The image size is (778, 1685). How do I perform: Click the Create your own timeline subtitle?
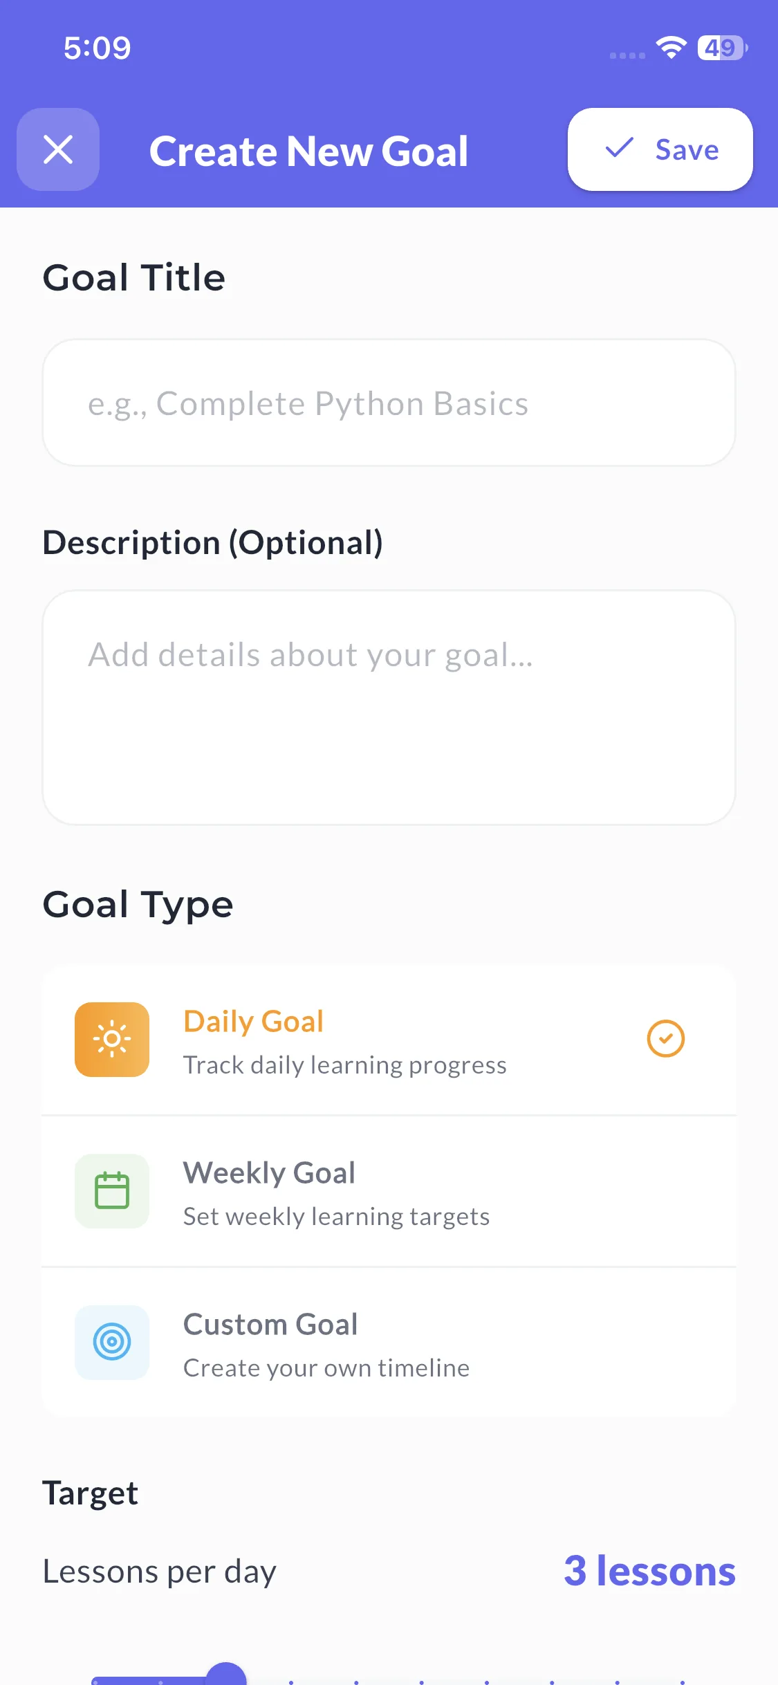pyautogui.click(x=326, y=1368)
